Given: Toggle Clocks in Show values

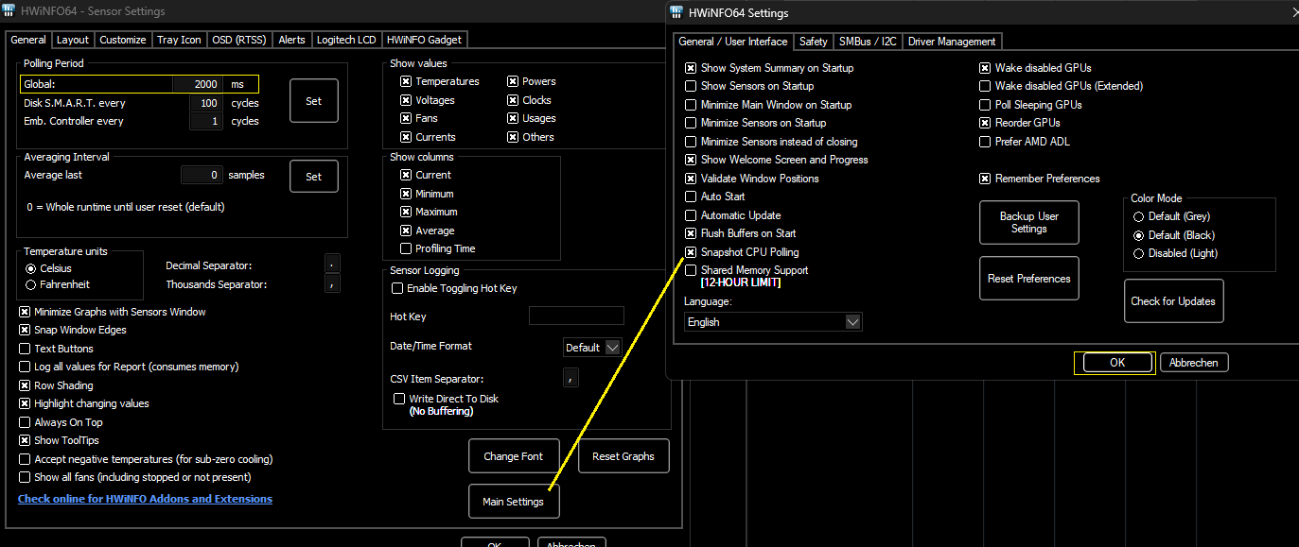Looking at the screenshot, I should (513, 100).
